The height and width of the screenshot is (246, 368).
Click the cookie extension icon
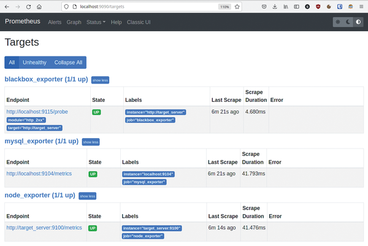click(329, 7)
